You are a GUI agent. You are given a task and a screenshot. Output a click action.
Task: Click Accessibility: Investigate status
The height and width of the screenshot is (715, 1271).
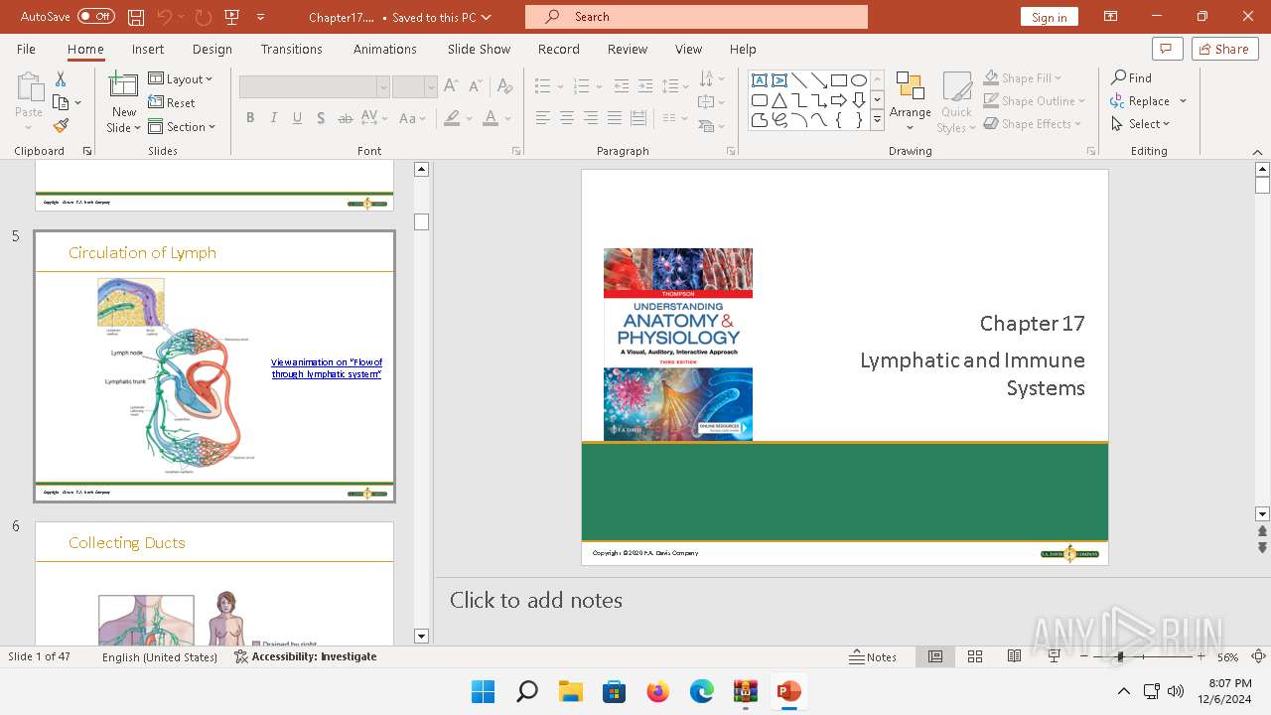point(306,656)
